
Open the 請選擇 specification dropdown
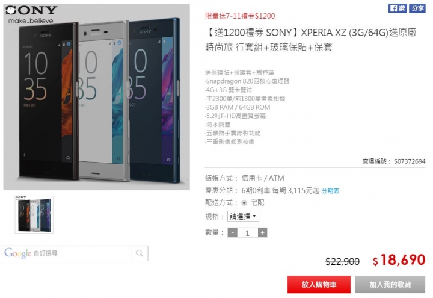[243, 216]
